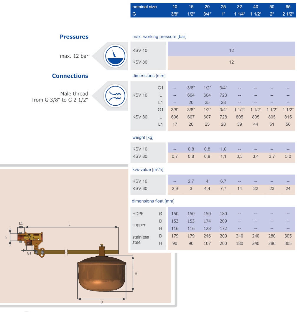The image size is (306, 312).
Task: Select the stainless steel row label
Action: (x=141, y=240)
